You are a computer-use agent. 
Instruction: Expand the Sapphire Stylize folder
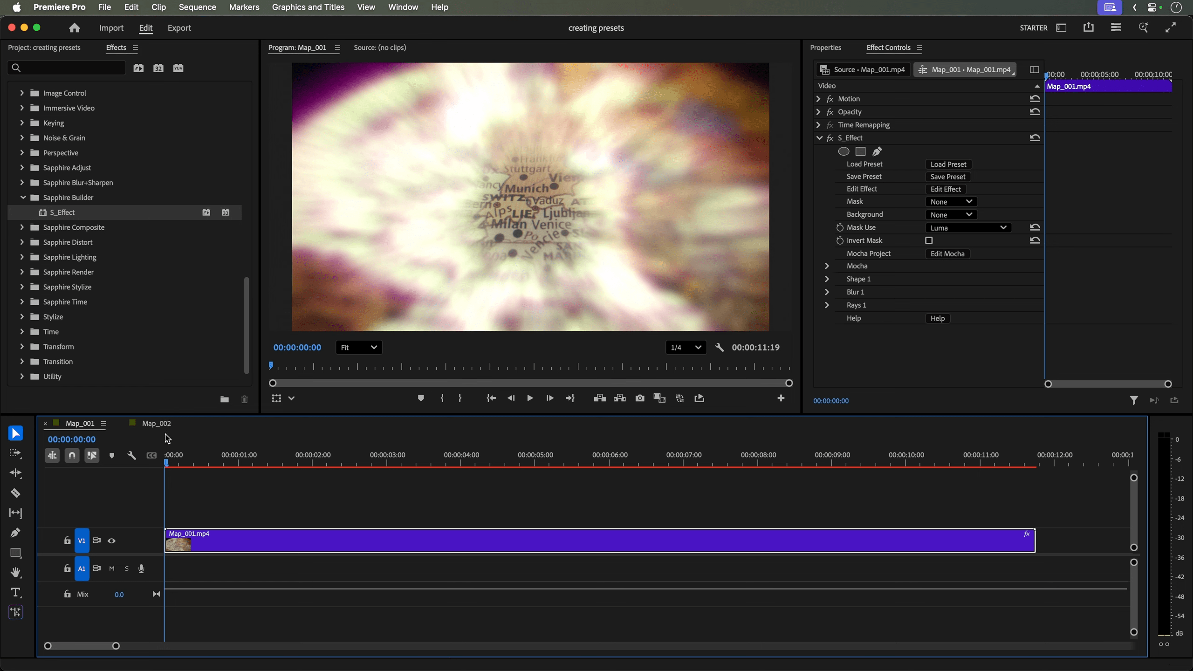[21, 287]
